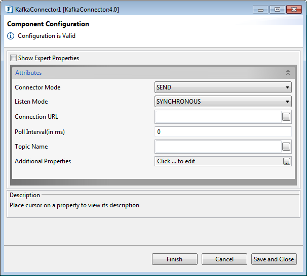Click the Topic Name label
307x276 pixels.
click(31, 147)
